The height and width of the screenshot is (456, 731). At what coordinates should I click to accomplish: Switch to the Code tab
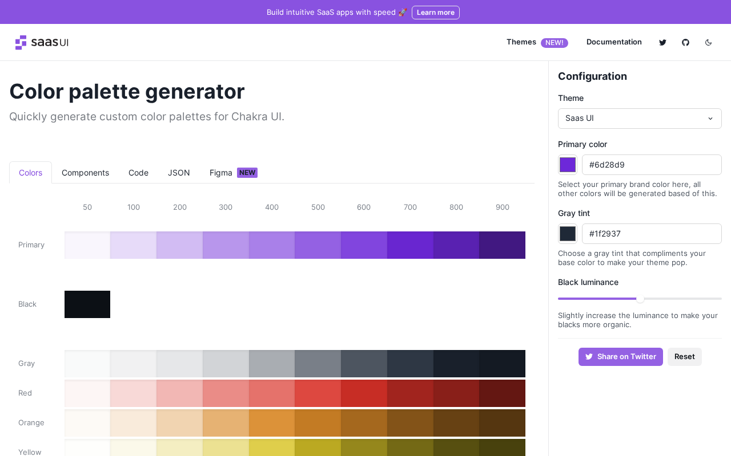click(138, 173)
